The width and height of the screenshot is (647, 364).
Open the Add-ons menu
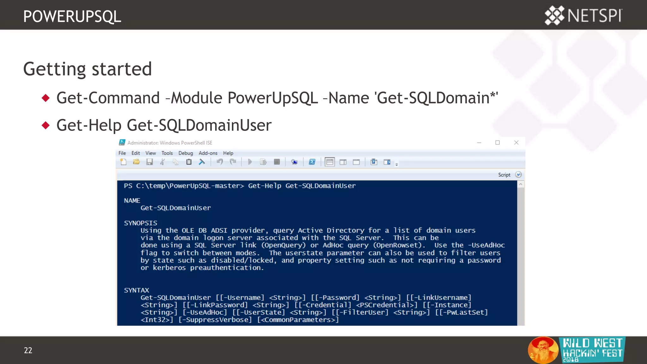(208, 153)
